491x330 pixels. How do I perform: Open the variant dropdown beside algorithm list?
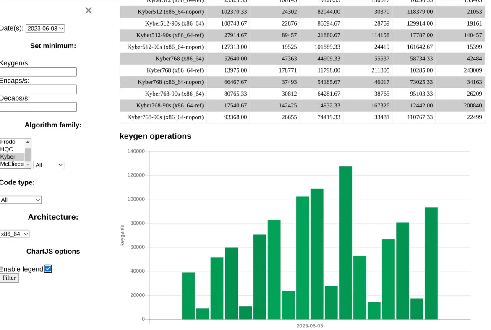point(49,165)
